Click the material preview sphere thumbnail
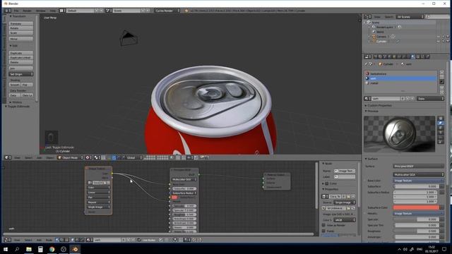Screen dimensions: 452x254 399,134
